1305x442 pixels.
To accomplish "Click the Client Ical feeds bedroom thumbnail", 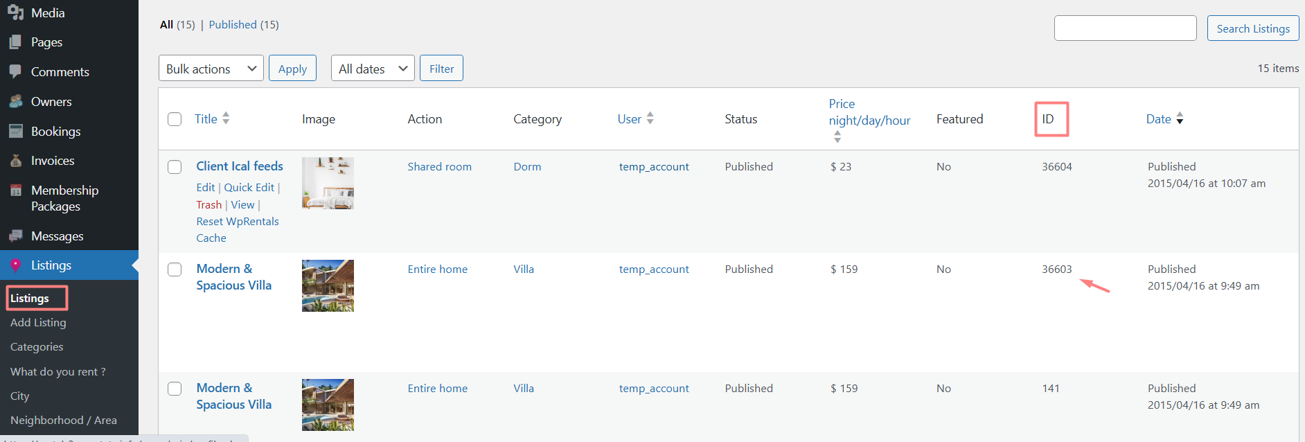I will click(x=328, y=183).
